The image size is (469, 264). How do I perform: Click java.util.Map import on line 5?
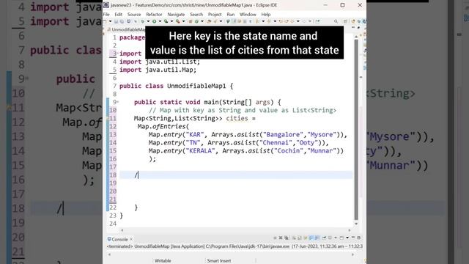171,70
